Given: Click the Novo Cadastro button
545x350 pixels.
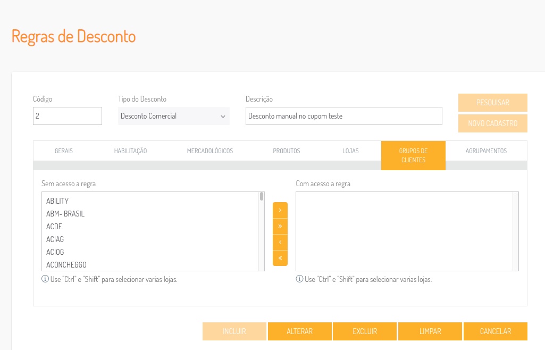Looking at the screenshot, I should 492,123.
